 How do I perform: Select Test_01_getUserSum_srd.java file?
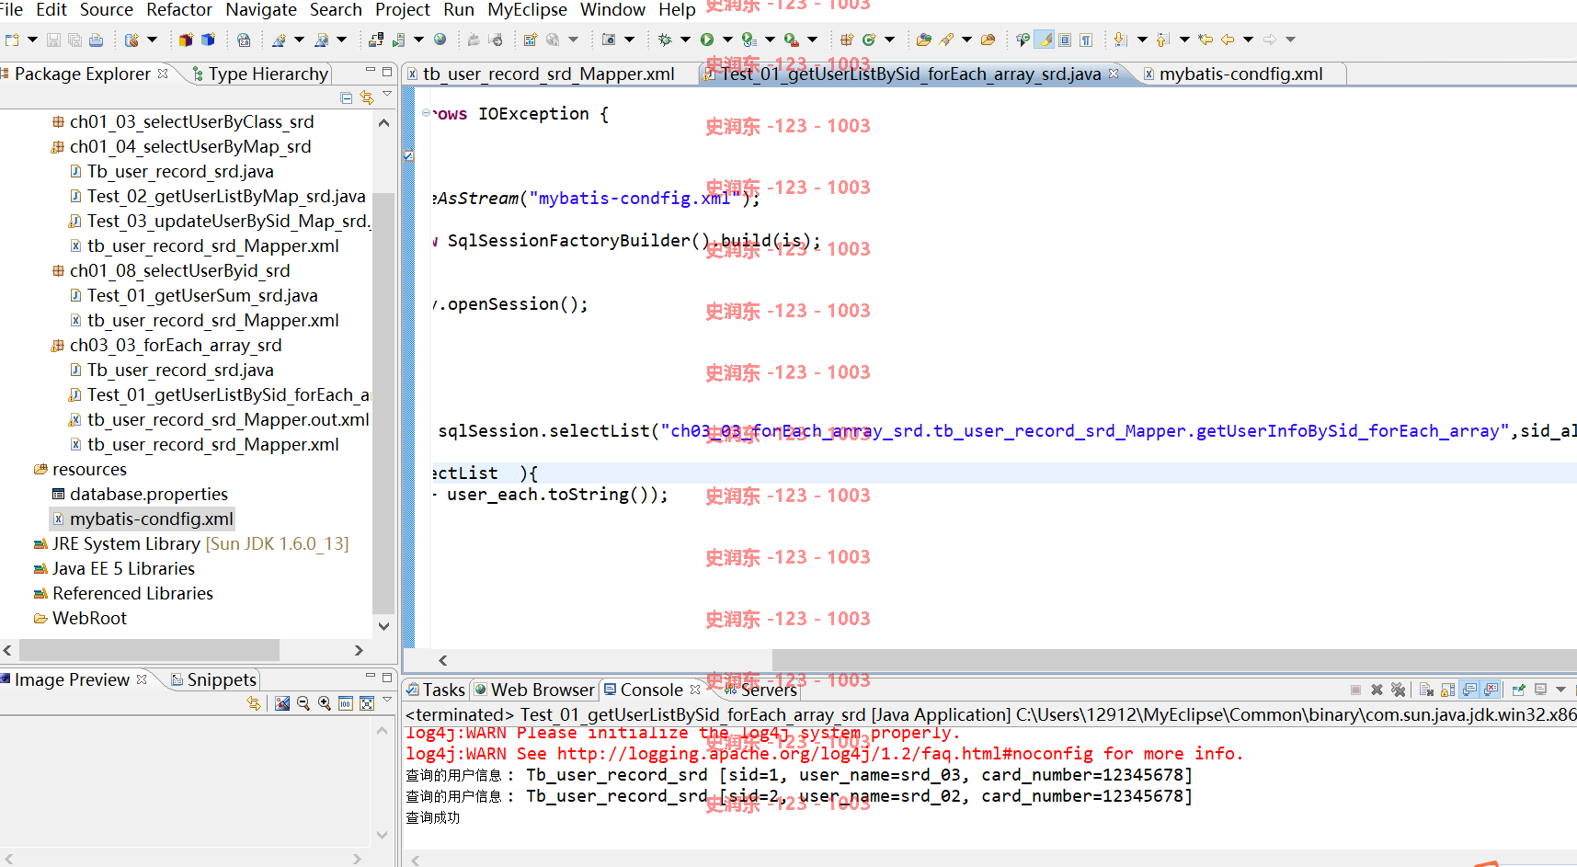(194, 295)
